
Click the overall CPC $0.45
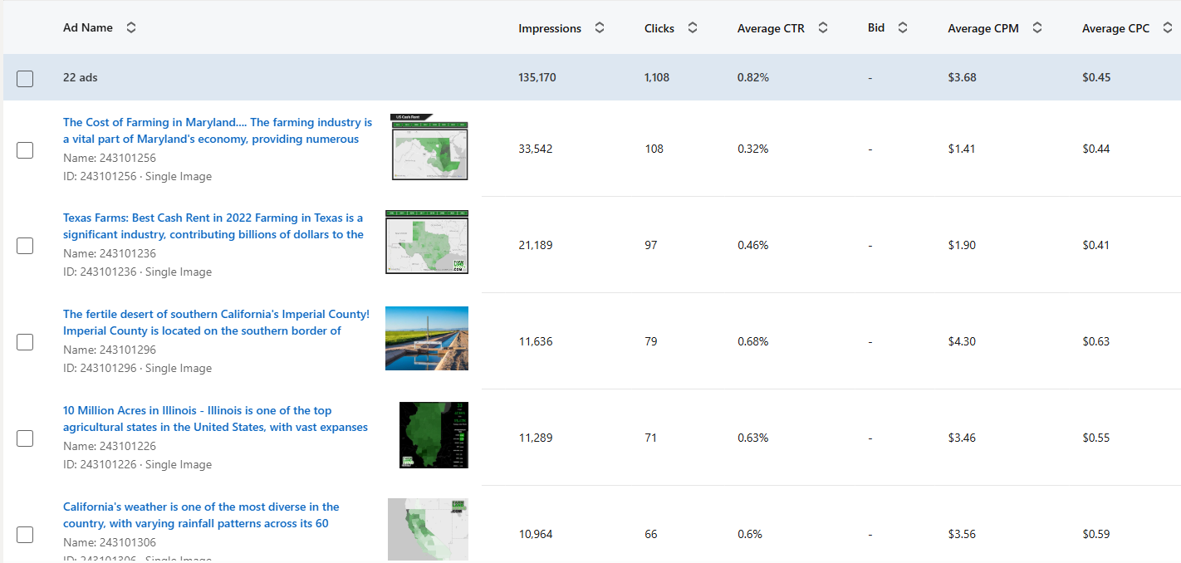(x=1096, y=77)
